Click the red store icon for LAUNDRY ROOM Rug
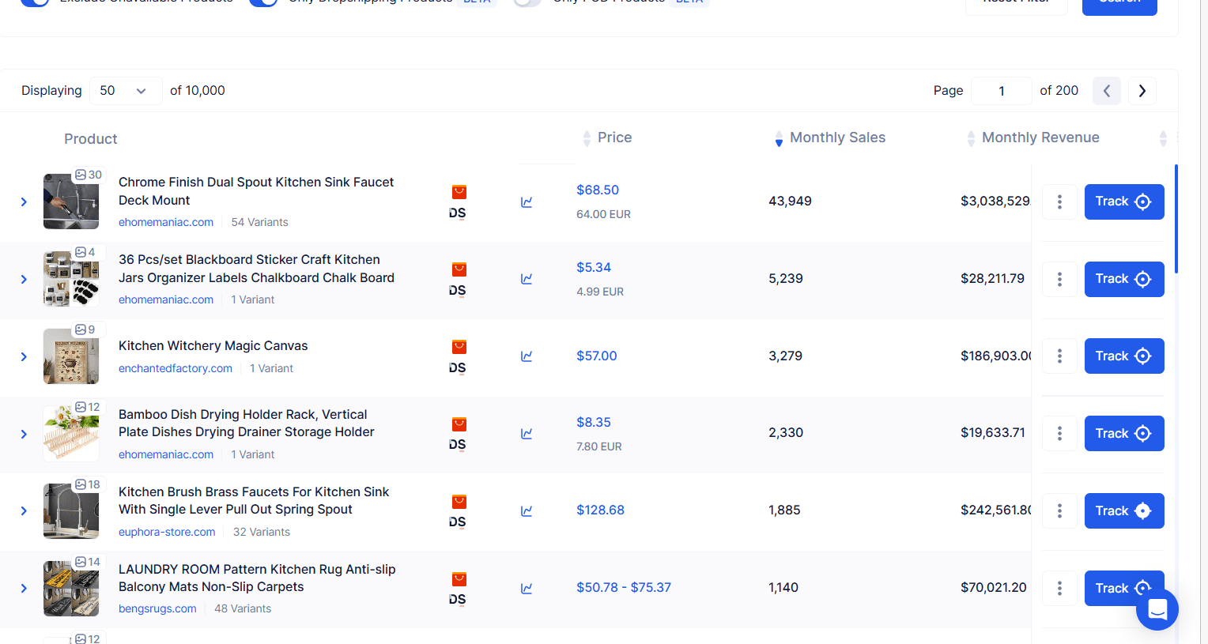 click(x=459, y=579)
